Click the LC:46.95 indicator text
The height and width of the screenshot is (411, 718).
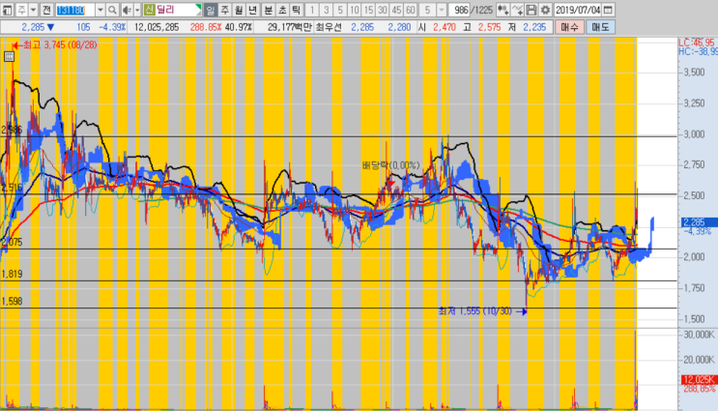pyautogui.click(x=698, y=43)
